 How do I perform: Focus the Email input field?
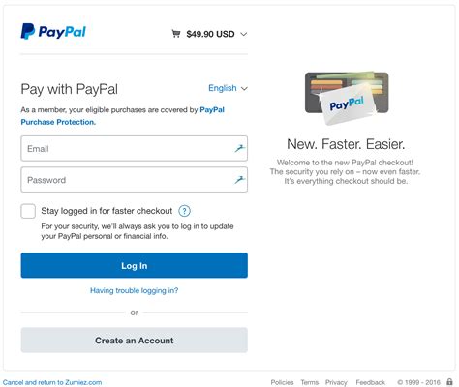[135, 148]
